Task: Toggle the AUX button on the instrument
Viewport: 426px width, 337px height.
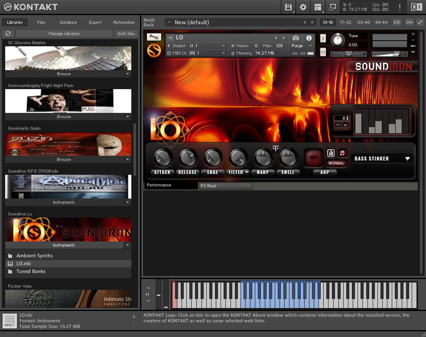Action: pyautogui.click(x=413, y=46)
